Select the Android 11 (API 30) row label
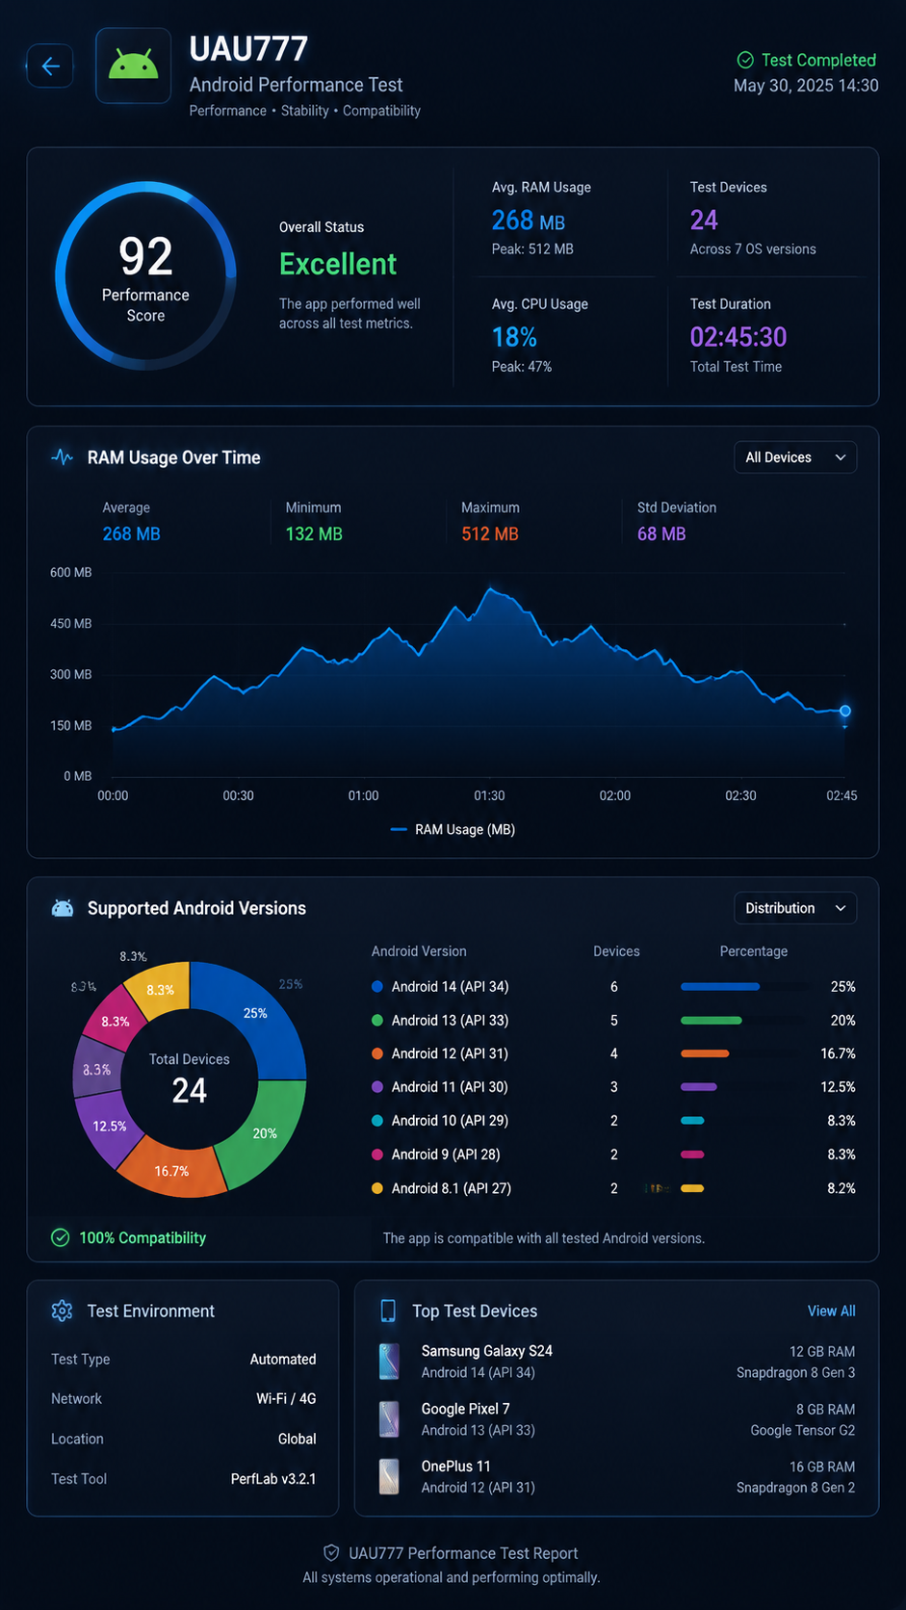Screen dimensions: 906x1610 pos(450,1087)
